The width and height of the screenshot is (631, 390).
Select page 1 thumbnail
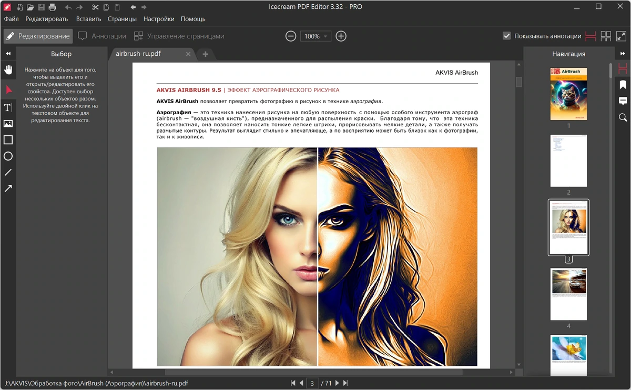[x=568, y=94]
